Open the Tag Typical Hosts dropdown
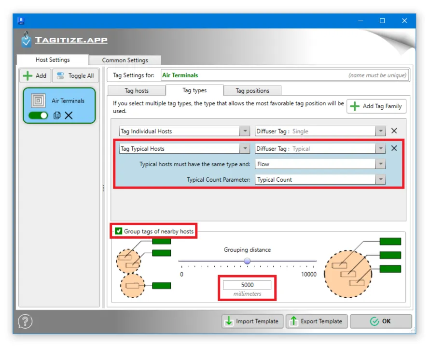 click(x=245, y=149)
